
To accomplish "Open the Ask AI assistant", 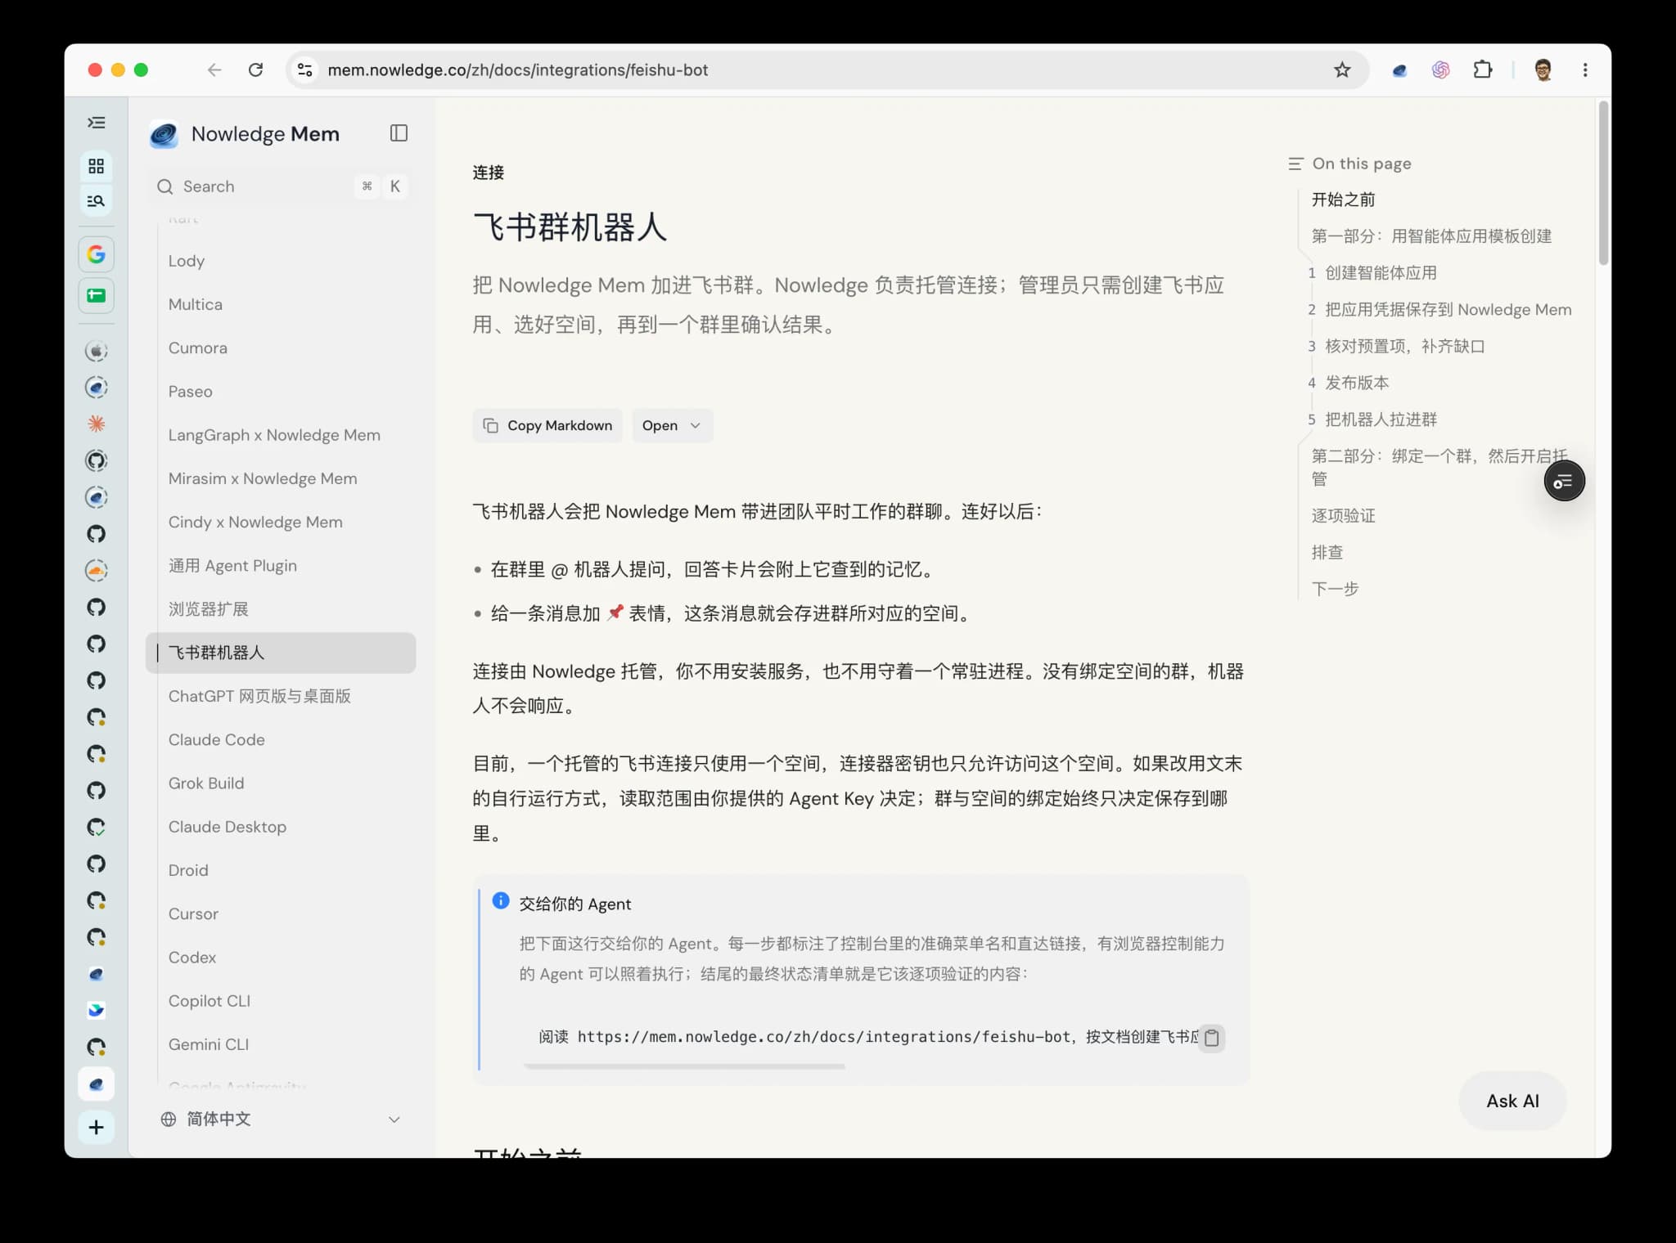I will point(1512,1101).
